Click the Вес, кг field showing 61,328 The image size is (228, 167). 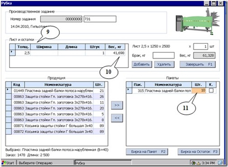204,56
